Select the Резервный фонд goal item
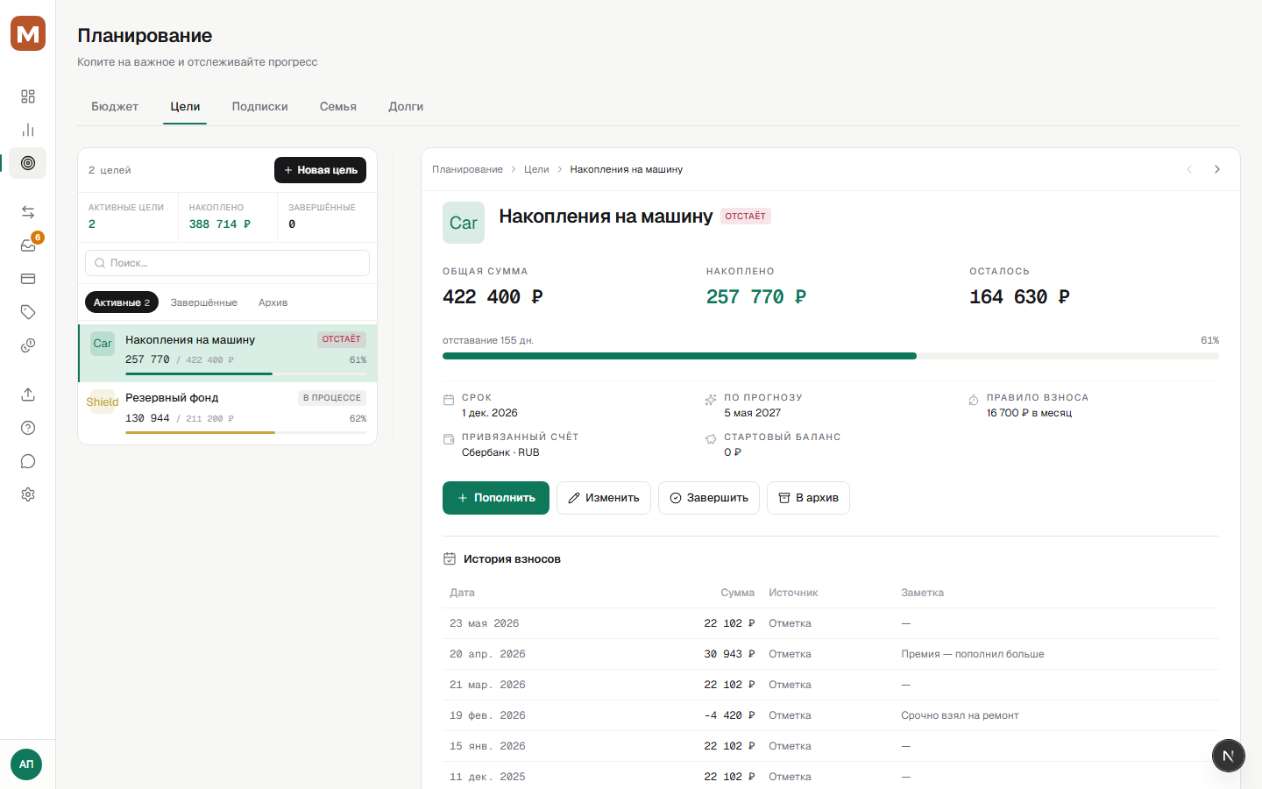 click(x=228, y=412)
